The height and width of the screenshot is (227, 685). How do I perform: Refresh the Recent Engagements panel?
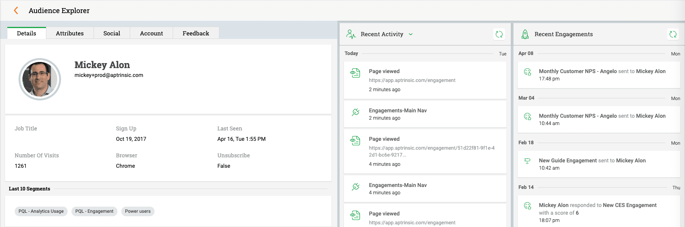pos(673,34)
